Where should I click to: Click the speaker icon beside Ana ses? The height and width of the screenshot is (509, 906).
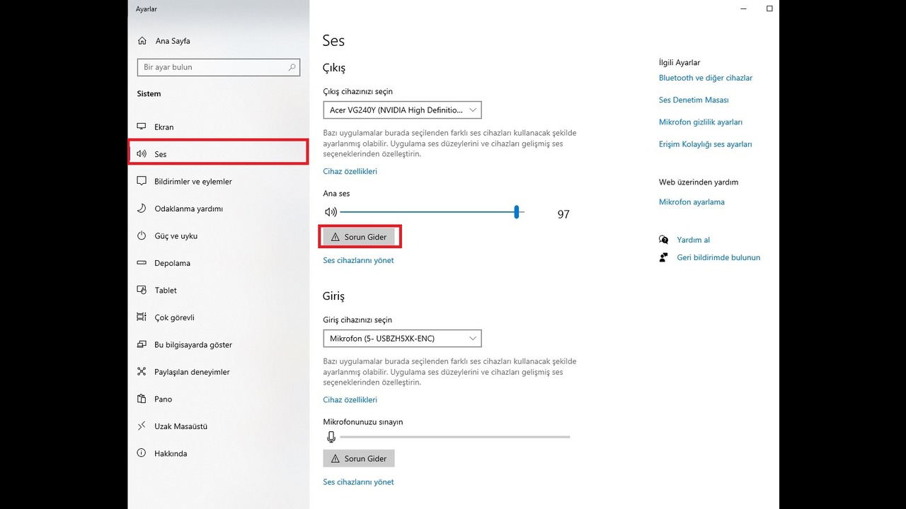click(331, 212)
